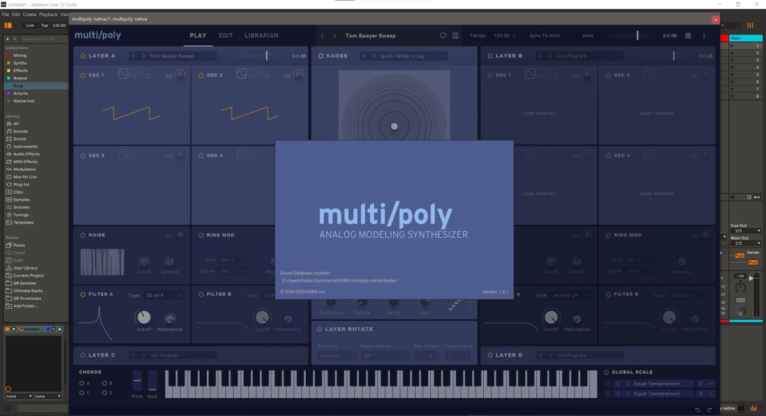766x416 pixels.
Task: Click the redo arrow at bottom right of plugin
Action: 709,409
